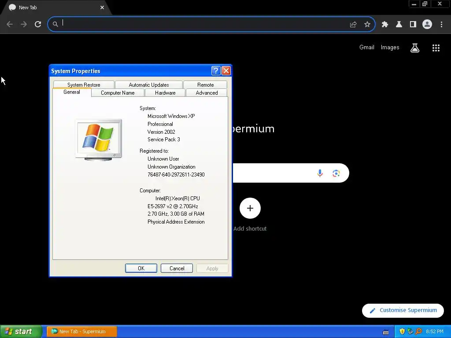Screen dimensions: 451x338
Task: Toggle the side panel icon
Action: (413, 25)
